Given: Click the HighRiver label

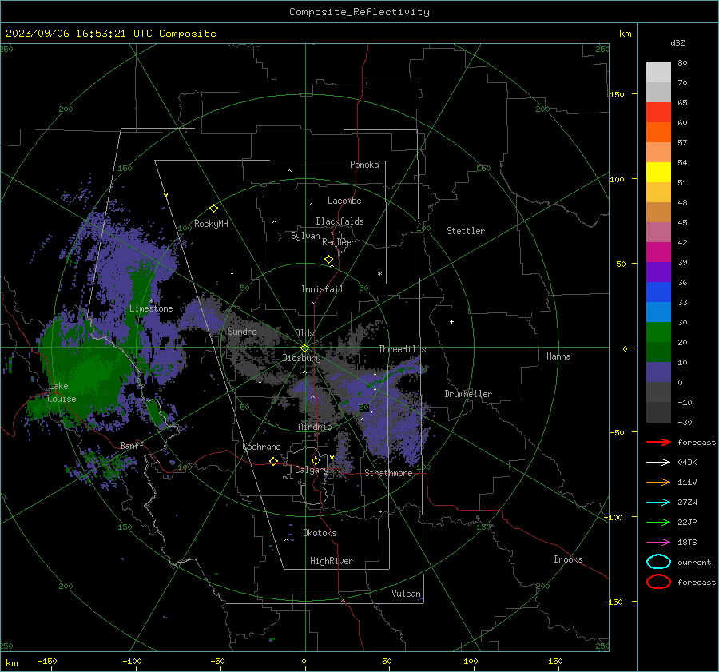Looking at the screenshot, I should click(332, 561).
